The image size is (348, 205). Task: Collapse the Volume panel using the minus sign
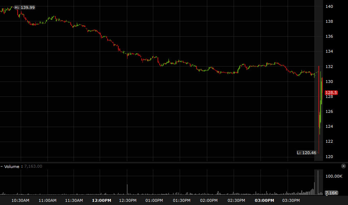point(1,166)
